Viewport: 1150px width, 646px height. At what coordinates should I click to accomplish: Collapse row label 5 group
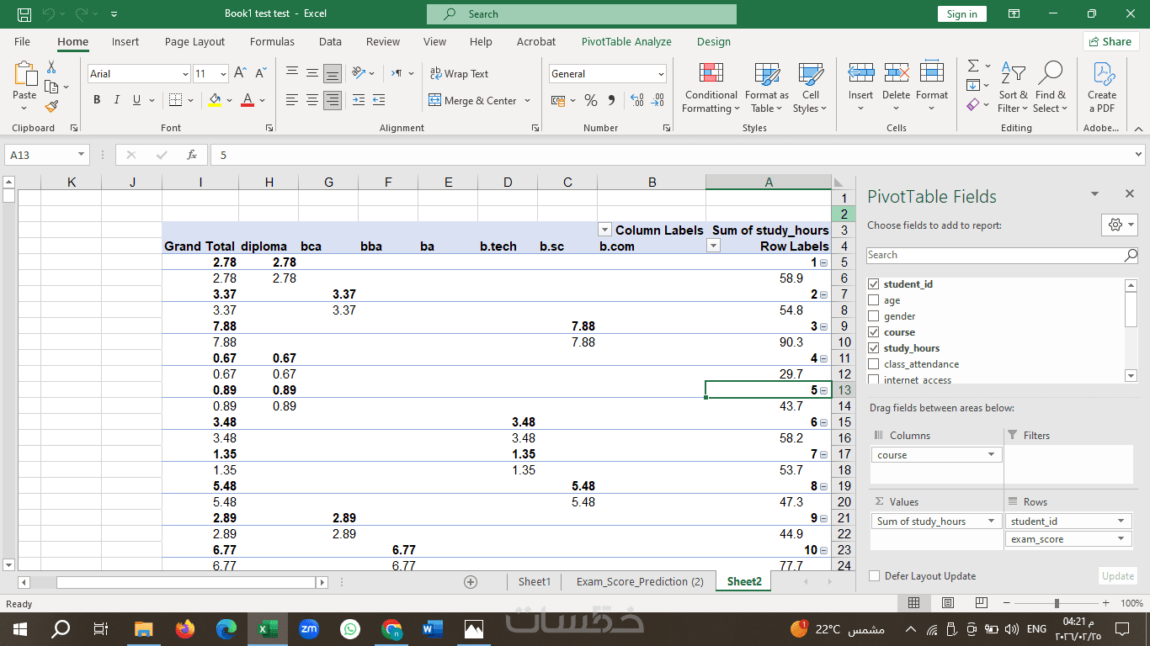[823, 390]
